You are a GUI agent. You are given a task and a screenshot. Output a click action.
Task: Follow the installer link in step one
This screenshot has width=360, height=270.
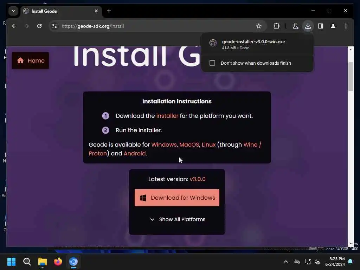167,116
